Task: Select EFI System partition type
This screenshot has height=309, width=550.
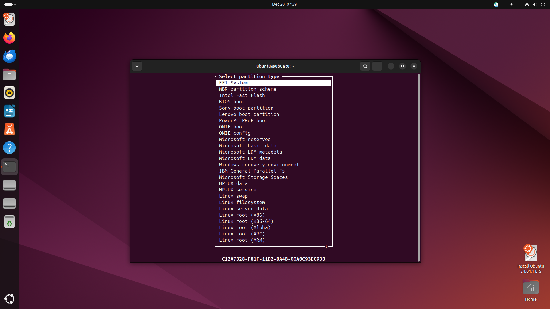Action: pyautogui.click(x=274, y=83)
